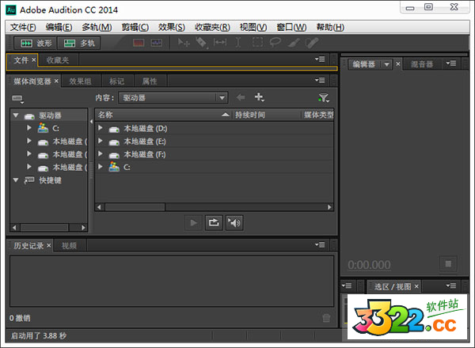Open the 选区/视图 panel options menu
The height and width of the screenshot is (348, 475).
click(451, 286)
